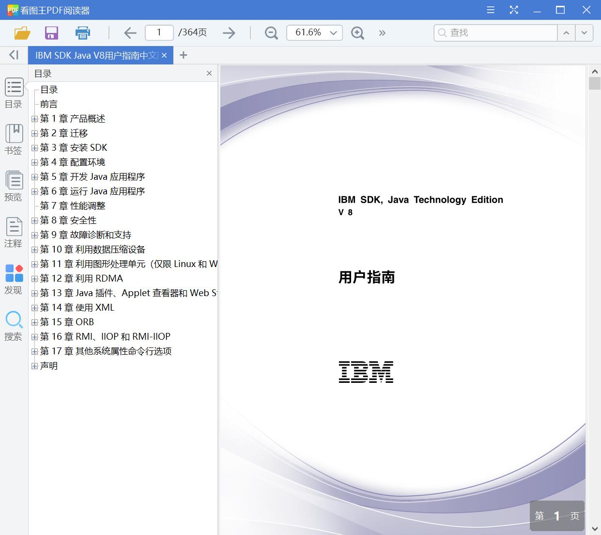Click the 用户指南 title on page

[367, 278]
